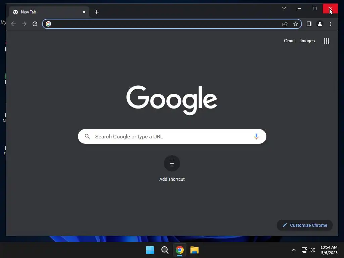
Task: Open the volume control in tray
Action: click(312, 250)
